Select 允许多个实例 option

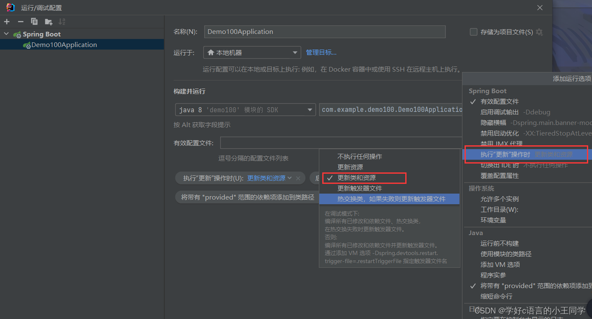(528, 199)
